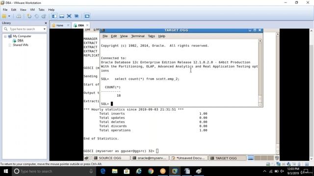Switch to the Home tab

click(59, 25)
